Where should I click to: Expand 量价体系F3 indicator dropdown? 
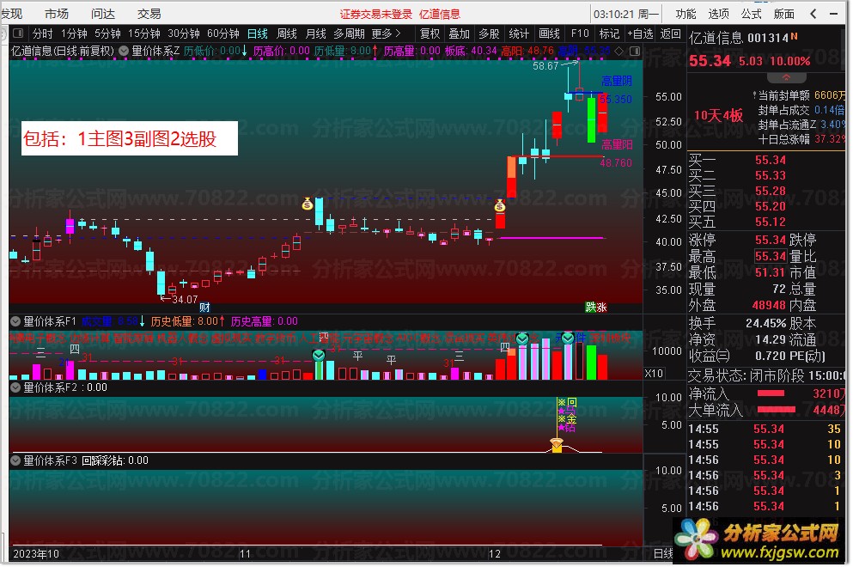tap(15, 460)
